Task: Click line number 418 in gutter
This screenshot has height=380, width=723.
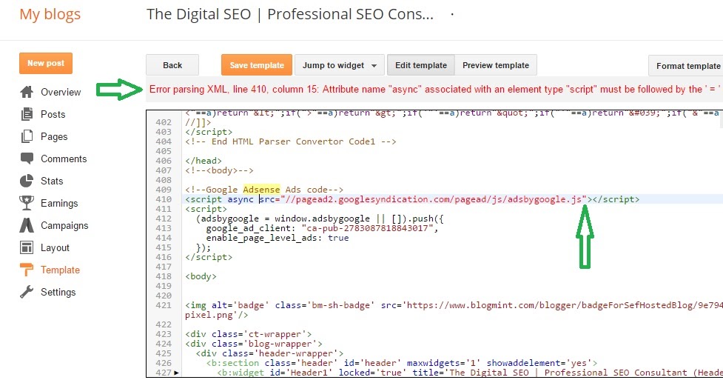Action: pyautogui.click(x=164, y=276)
